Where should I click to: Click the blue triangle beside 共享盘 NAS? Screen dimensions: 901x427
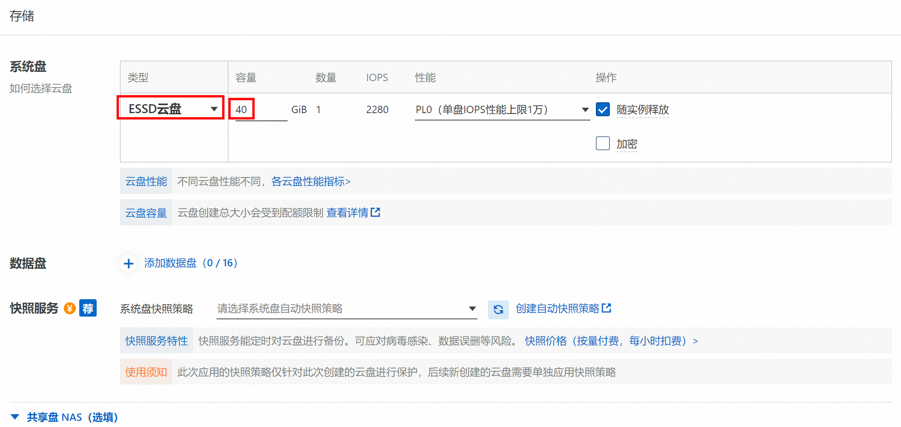click(x=15, y=417)
